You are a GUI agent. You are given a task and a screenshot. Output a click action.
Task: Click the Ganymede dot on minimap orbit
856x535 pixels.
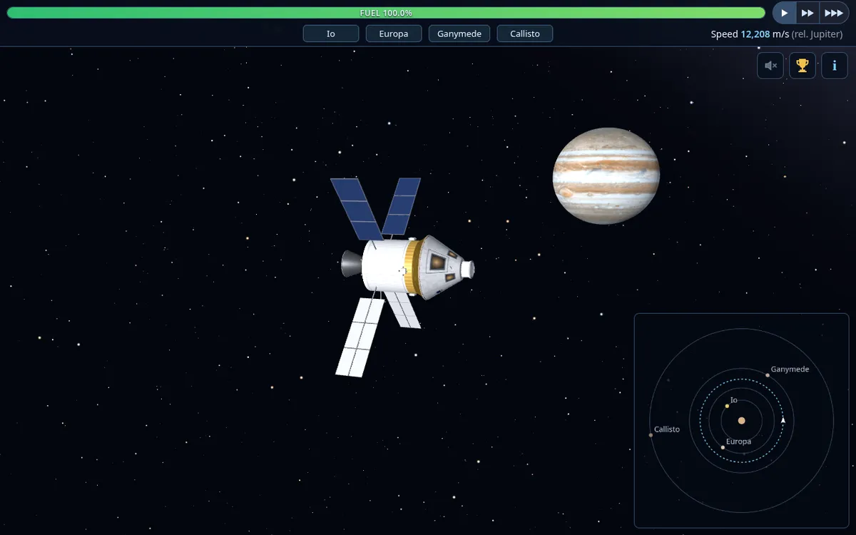(x=768, y=375)
